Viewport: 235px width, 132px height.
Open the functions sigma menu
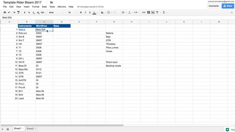(164, 12)
